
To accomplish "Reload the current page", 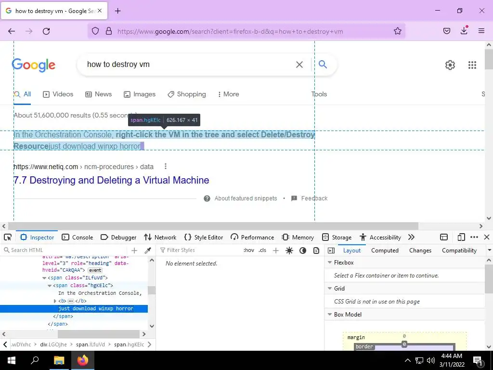I will [46, 31].
